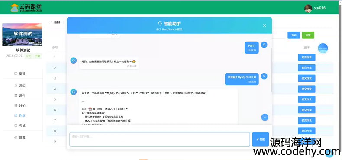Click 提交作业 button in row 2
Image resolution: width=342 pixels, height=160 pixels.
point(307,68)
